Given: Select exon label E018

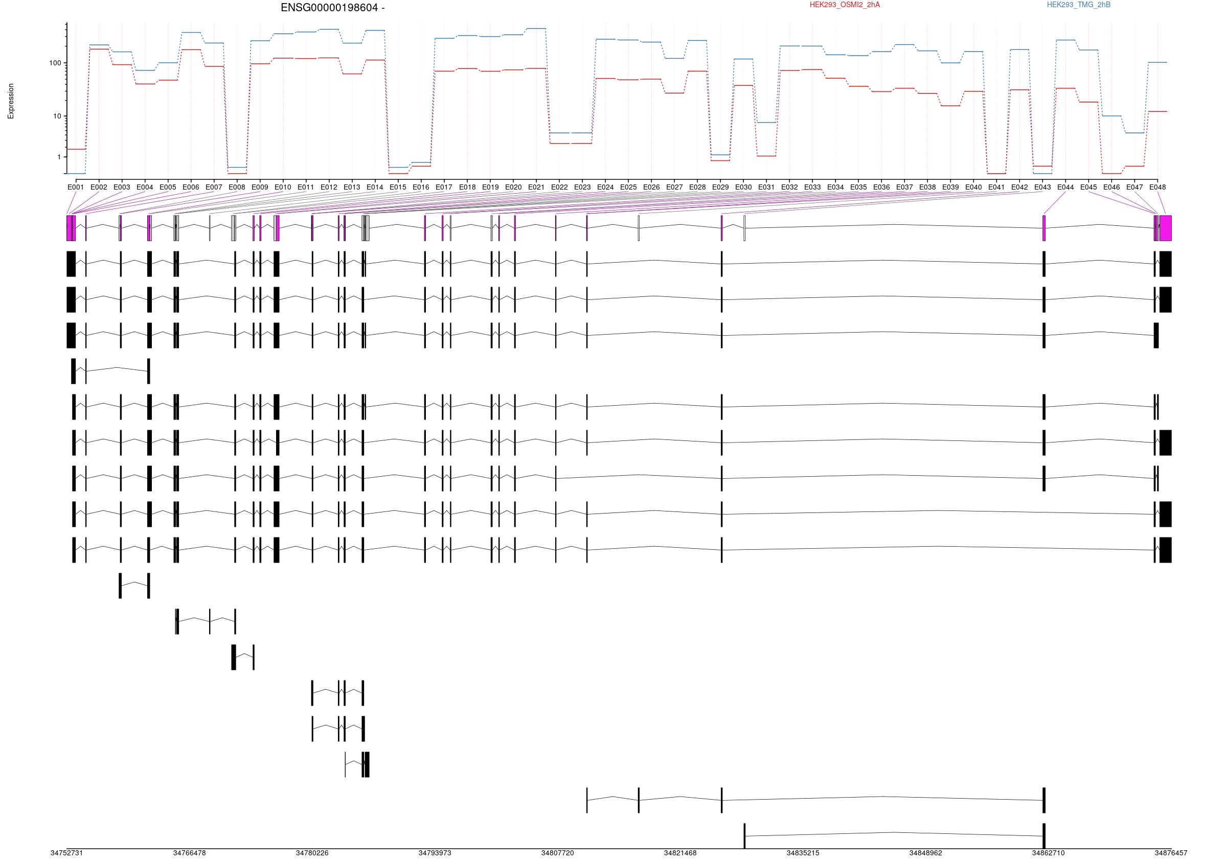Looking at the screenshot, I should [x=467, y=188].
